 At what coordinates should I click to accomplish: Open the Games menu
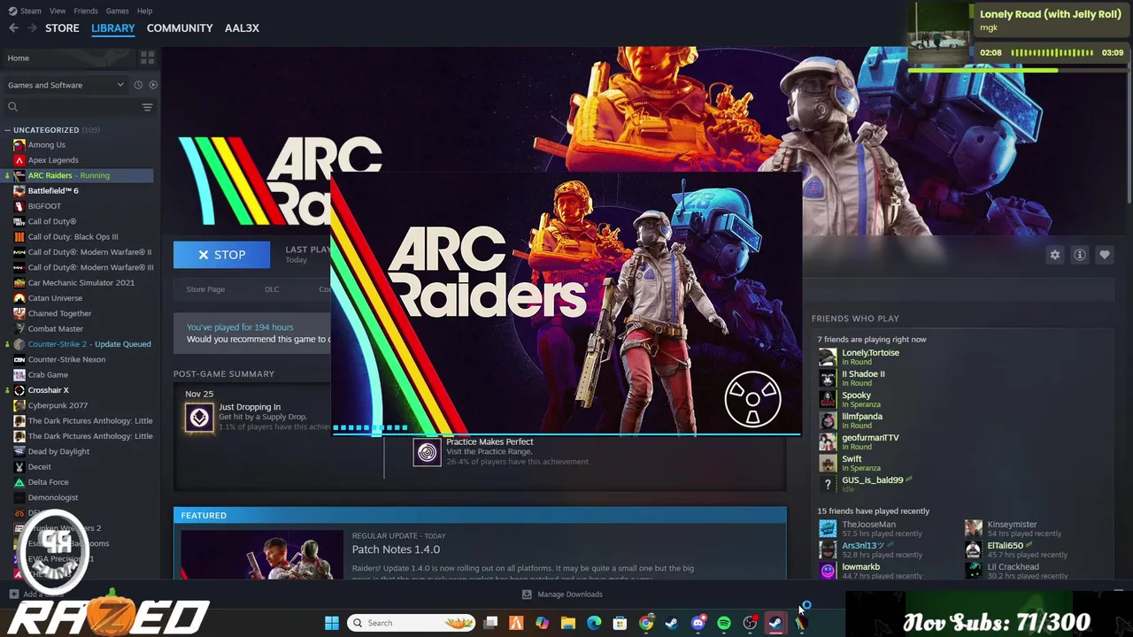117,11
